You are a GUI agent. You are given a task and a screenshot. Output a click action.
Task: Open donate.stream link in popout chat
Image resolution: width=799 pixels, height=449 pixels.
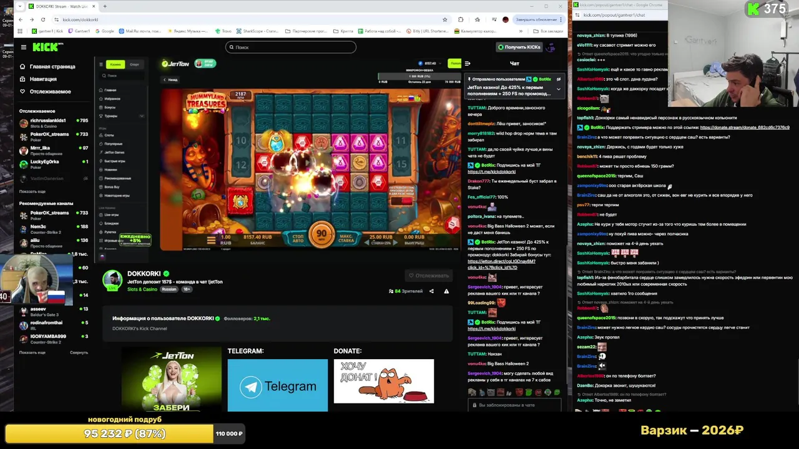[745, 127]
